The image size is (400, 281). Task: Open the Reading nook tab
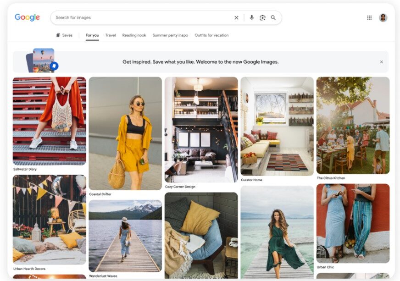(x=134, y=35)
